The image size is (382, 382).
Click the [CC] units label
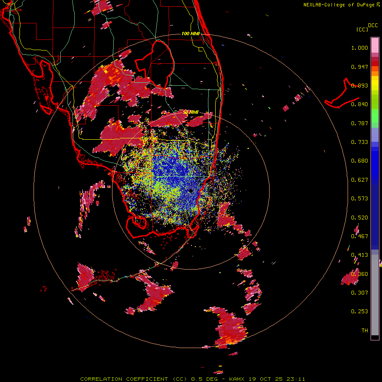point(362,29)
